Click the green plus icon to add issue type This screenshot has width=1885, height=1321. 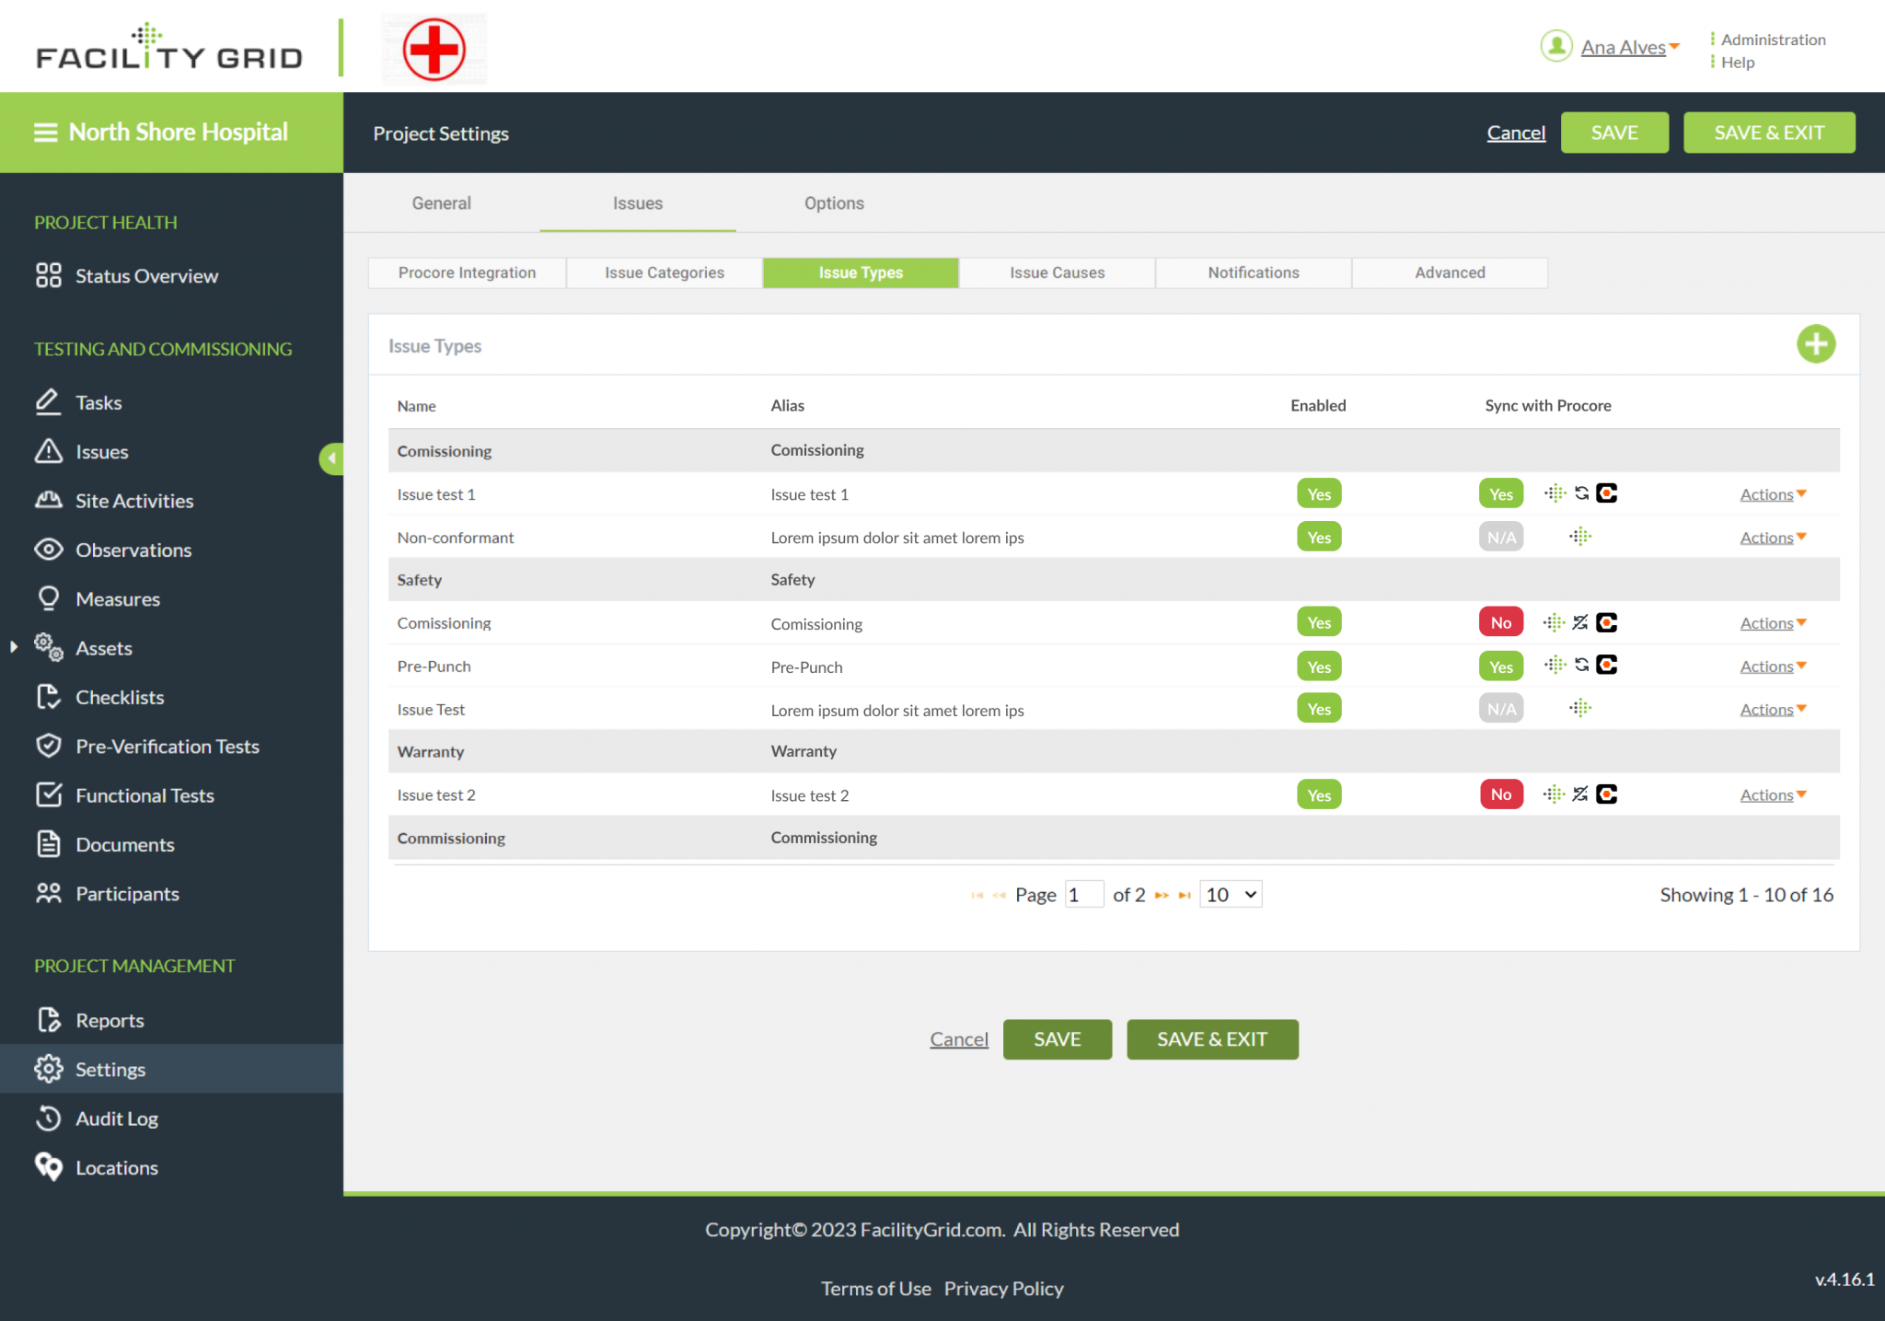click(1816, 343)
